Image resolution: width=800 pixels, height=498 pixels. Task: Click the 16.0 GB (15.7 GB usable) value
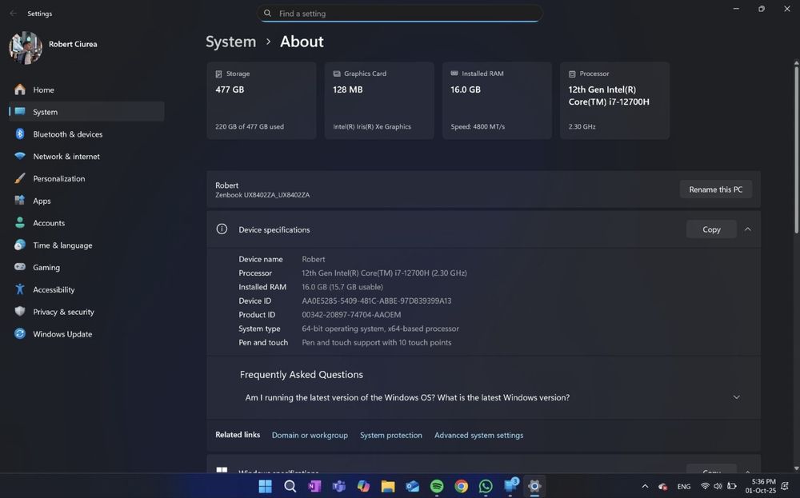coord(342,287)
